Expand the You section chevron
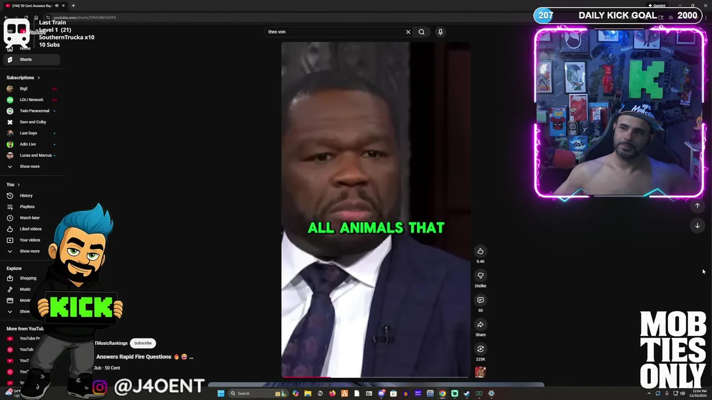 18,184
